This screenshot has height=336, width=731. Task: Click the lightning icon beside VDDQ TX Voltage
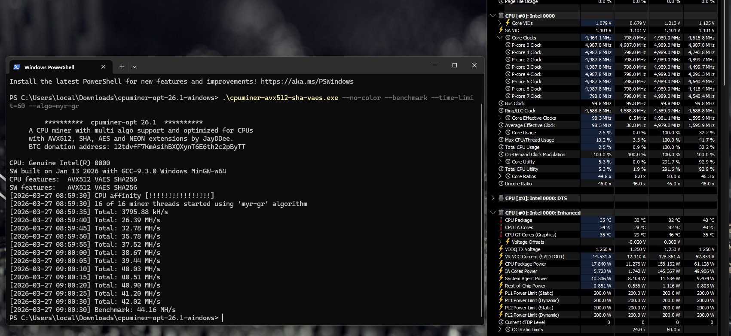(501, 249)
